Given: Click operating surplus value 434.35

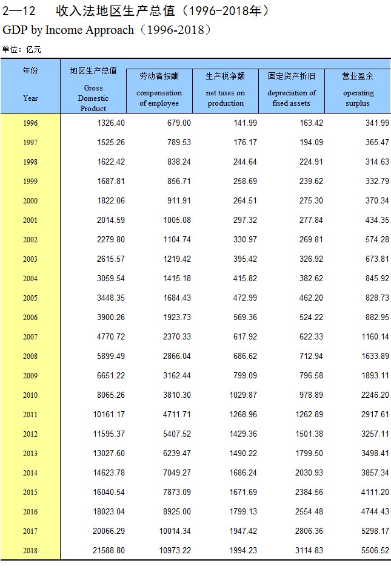Looking at the screenshot, I should [x=377, y=220].
